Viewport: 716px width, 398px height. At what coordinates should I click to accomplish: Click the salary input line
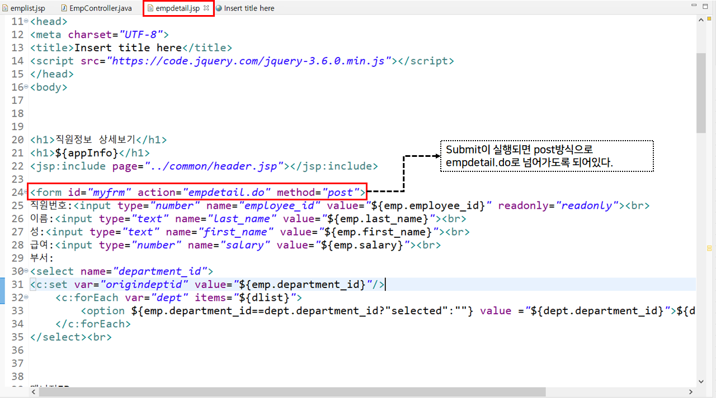coord(235,245)
